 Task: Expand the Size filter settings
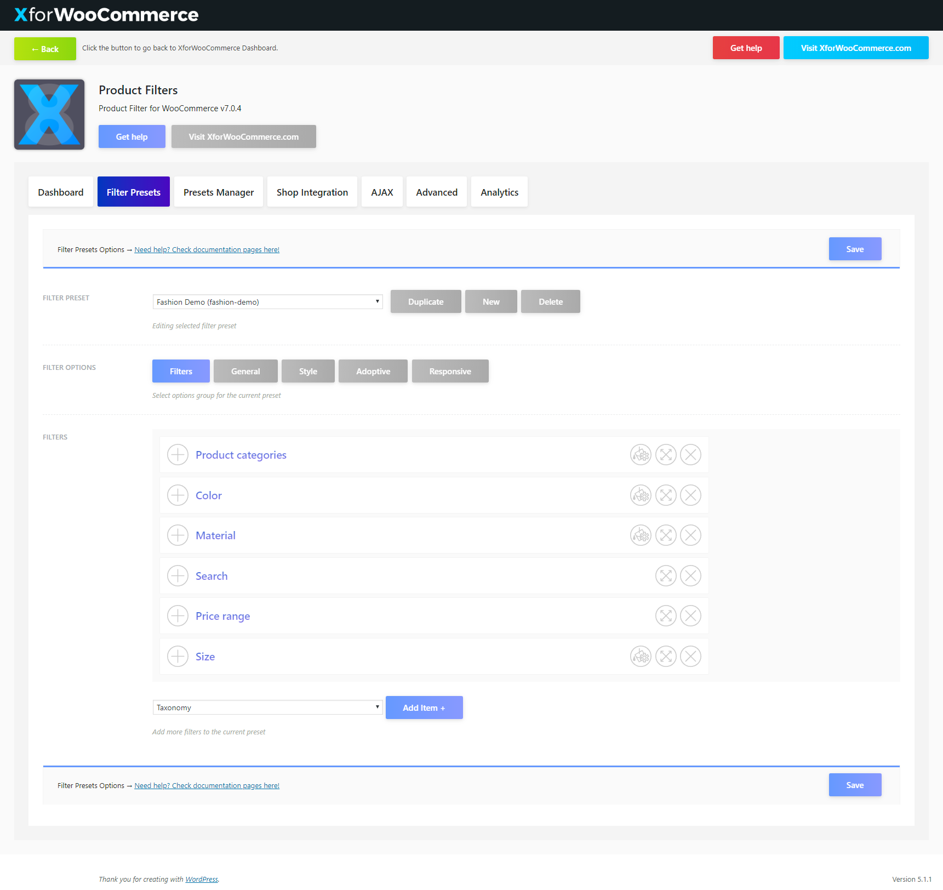pos(178,657)
